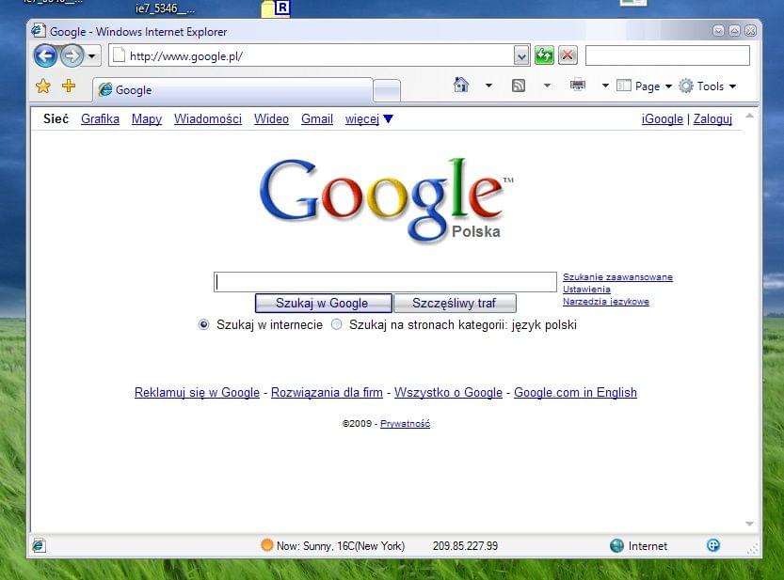784x580 pixels.
Task: Click the search box beside the Stop button
Action: pos(667,55)
